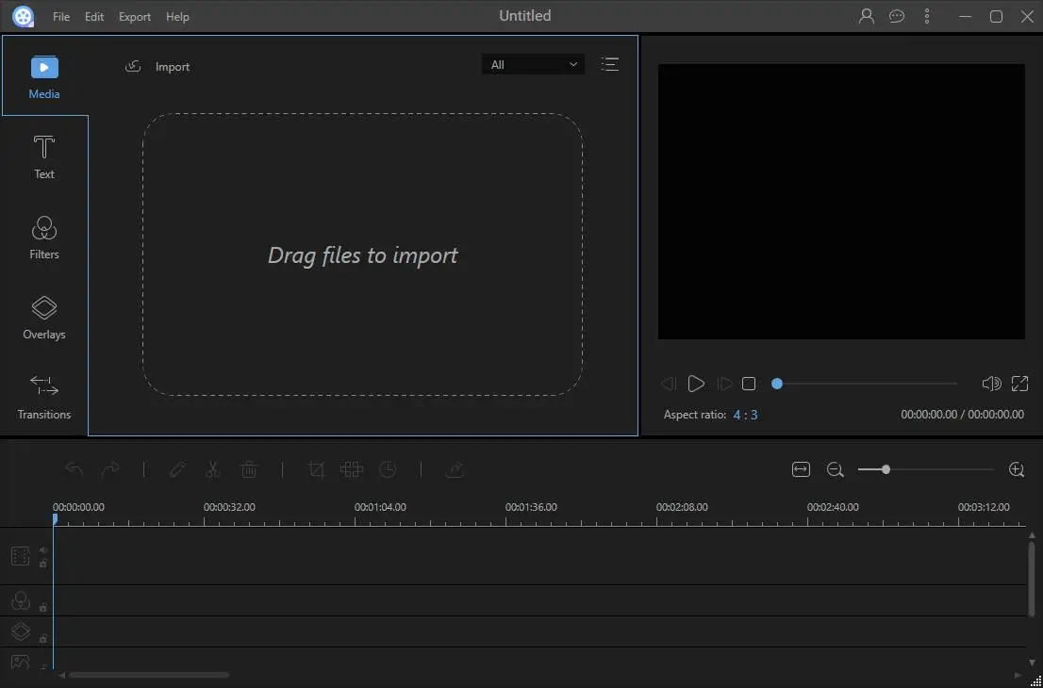
Task: Toggle the media list view icon
Action: click(610, 64)
